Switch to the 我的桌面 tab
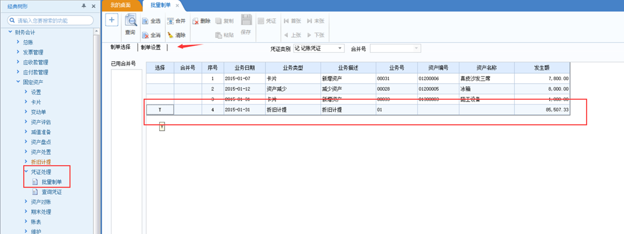 (x=120, y=5)
